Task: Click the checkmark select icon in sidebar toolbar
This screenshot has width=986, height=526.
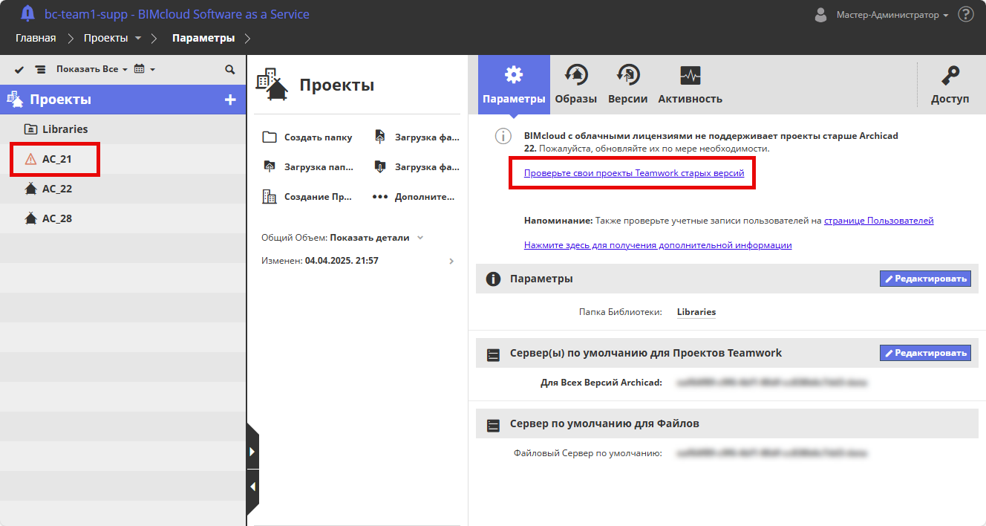Action: [x=19, y=69]
